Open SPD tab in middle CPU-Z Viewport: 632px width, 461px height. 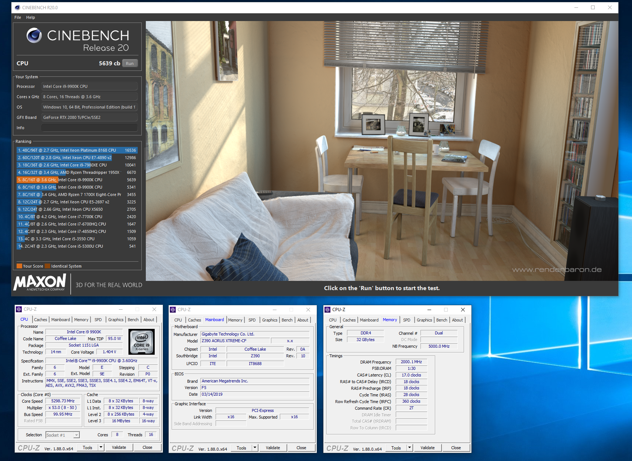click(252, 320)
